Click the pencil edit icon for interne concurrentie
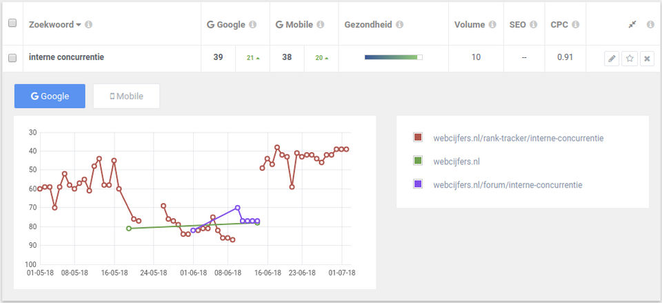The height and width of the screenshot is (303, 662). 612,59
